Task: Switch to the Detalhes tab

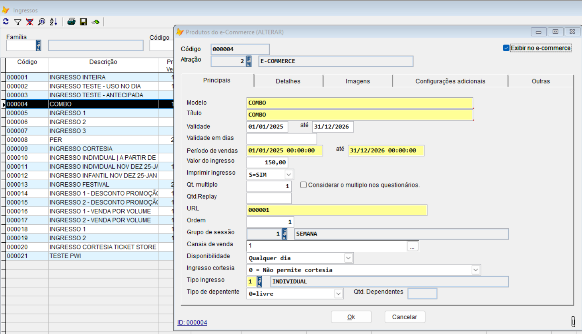Action: (x=288, y=81)
